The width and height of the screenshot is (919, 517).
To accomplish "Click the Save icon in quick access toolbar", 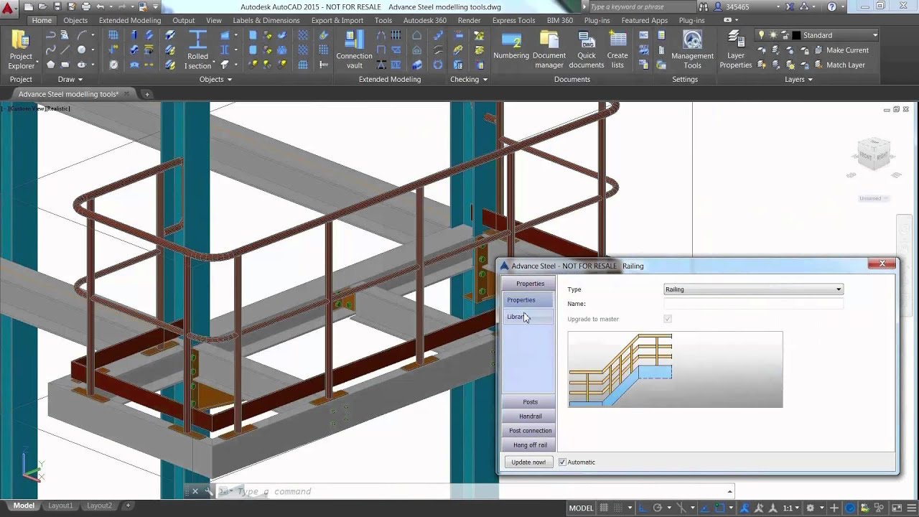I will click(57, 6).
